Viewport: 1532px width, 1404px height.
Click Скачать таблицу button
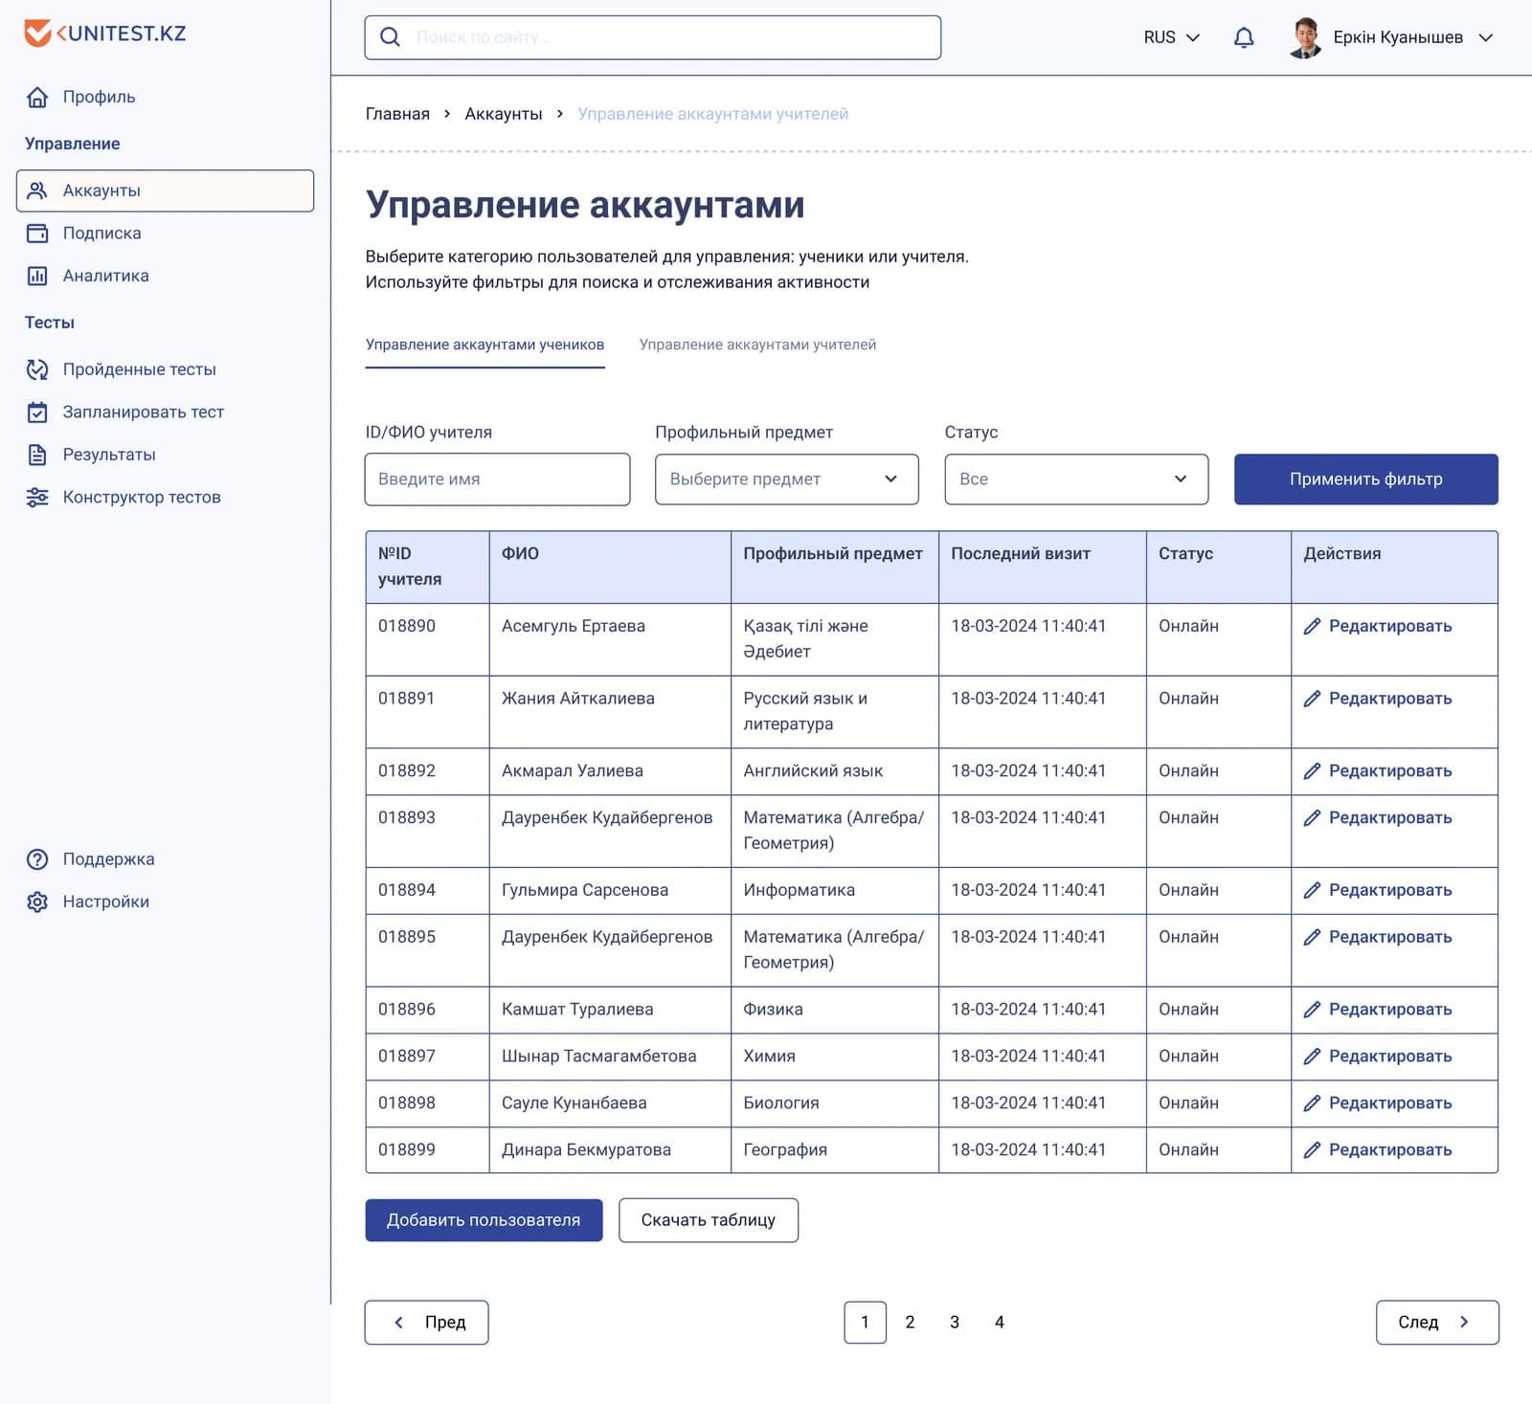click(x=709, y=1220)
